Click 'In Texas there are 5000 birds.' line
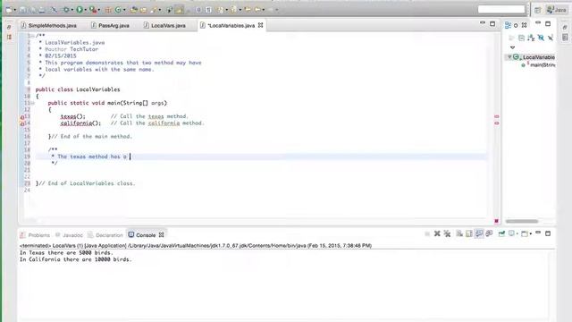The height and width of the screenshot is (322, 572). 66,252
